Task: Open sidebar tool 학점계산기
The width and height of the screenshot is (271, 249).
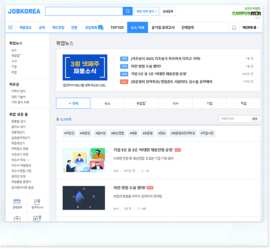Action: pyautogui.click(x=18, y=143)
